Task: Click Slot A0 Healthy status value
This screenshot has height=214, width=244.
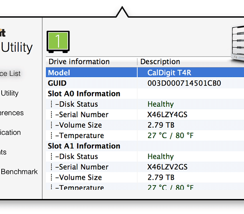Action: click(161, 104)
